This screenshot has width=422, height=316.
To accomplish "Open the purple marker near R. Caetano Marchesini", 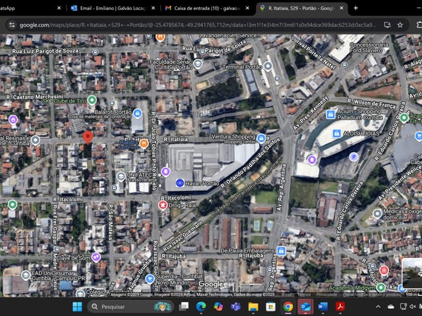I will coord(13,120).
